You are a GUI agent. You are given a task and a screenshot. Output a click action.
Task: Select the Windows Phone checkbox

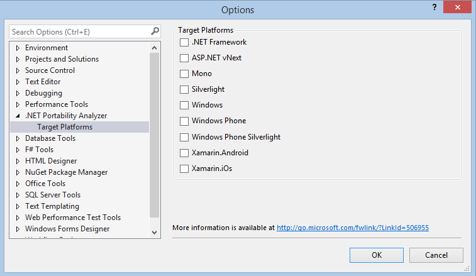(184, 121)
